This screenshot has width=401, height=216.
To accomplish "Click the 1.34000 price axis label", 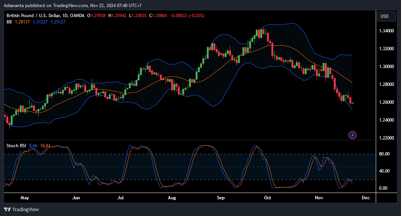I will 387,31.
